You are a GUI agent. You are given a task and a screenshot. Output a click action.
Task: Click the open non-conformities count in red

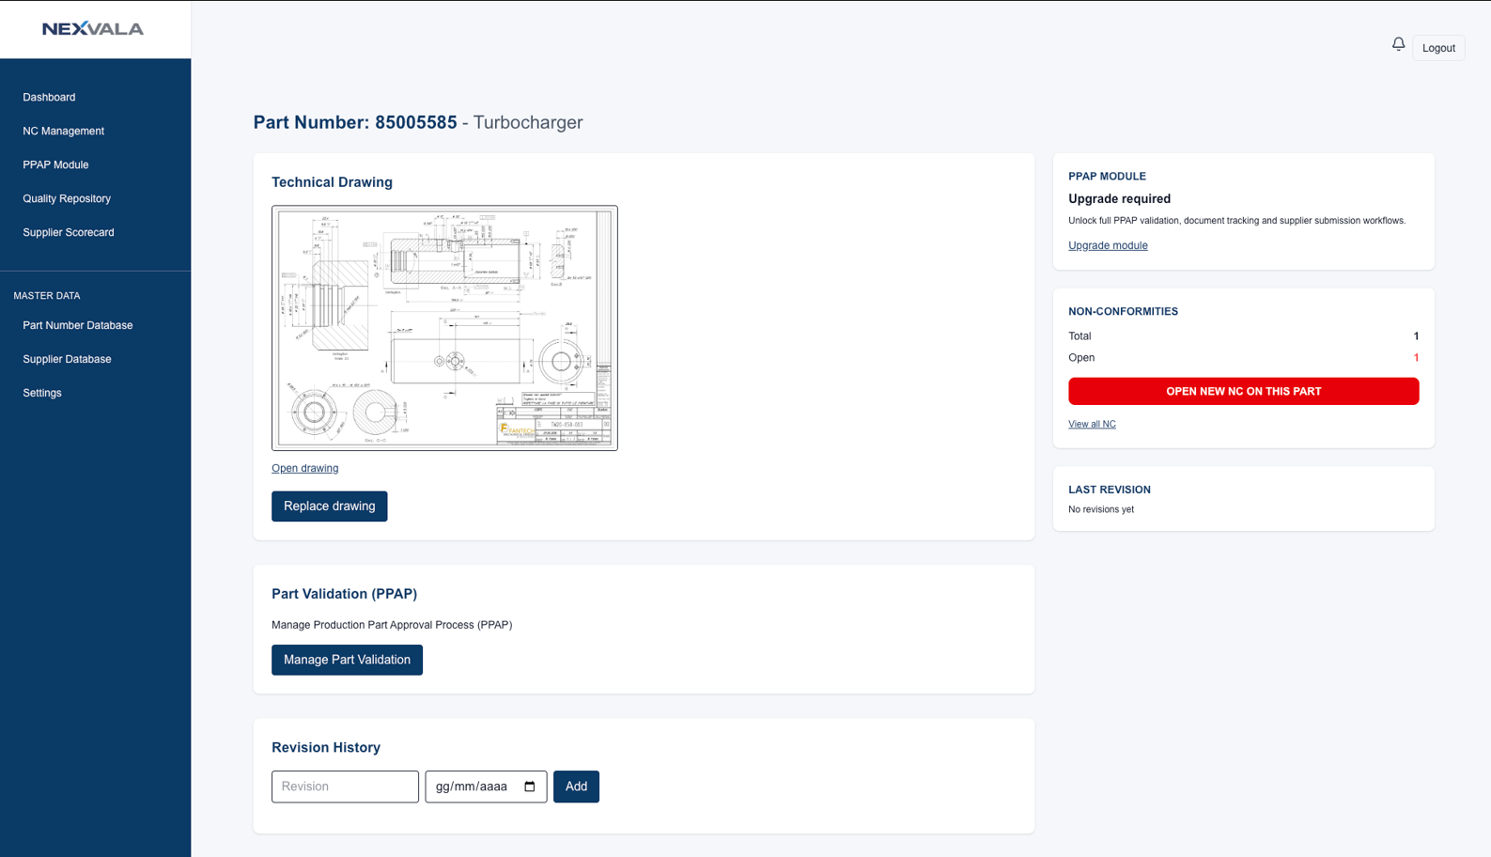pyautogui.click(x=1416, y=357)
